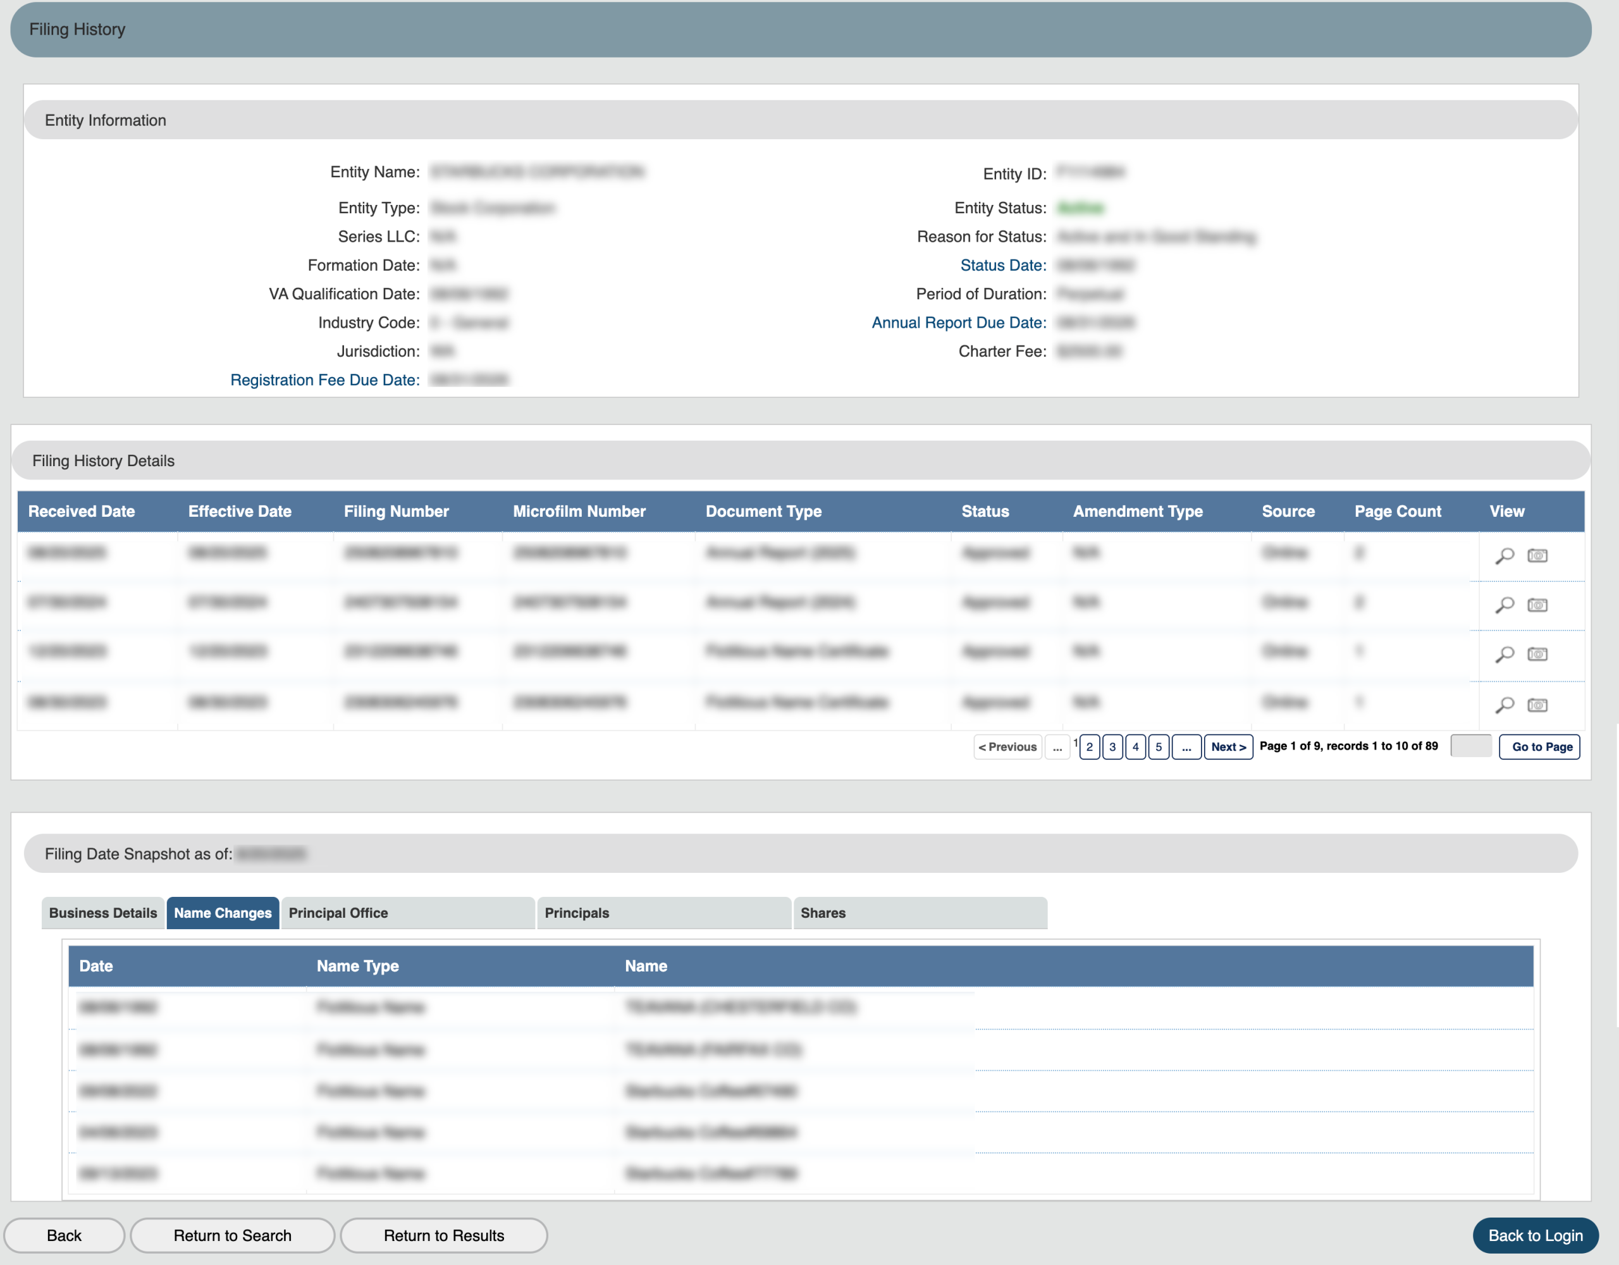Image resolution: width=1619 pixels, height=1265 pixels.
Task: Click the Page Count column header
Action: click(1398, 511)
